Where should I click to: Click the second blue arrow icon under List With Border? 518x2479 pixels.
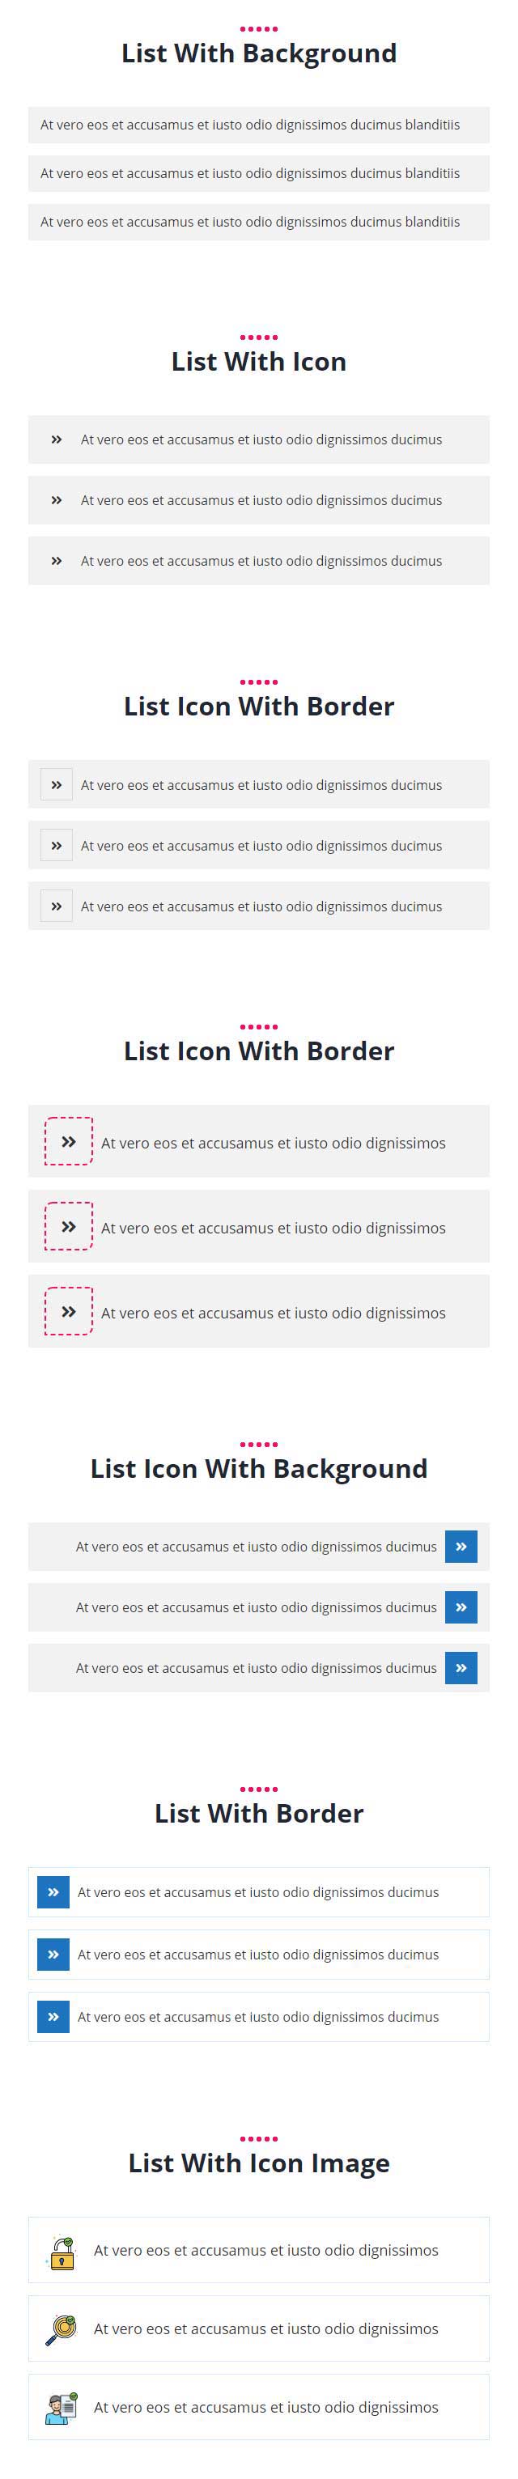(53, 1955)
